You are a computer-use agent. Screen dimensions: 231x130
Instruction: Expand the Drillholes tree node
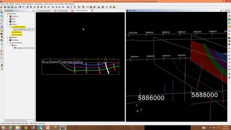click(x=7, y=38)
